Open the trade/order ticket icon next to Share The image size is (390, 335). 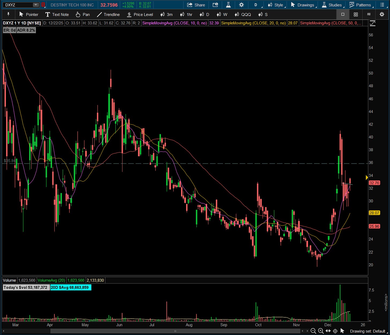pos(215,5)
